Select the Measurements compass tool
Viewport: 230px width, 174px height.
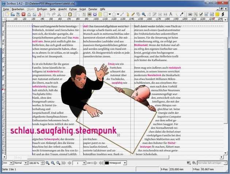click(x=171, y=14)
